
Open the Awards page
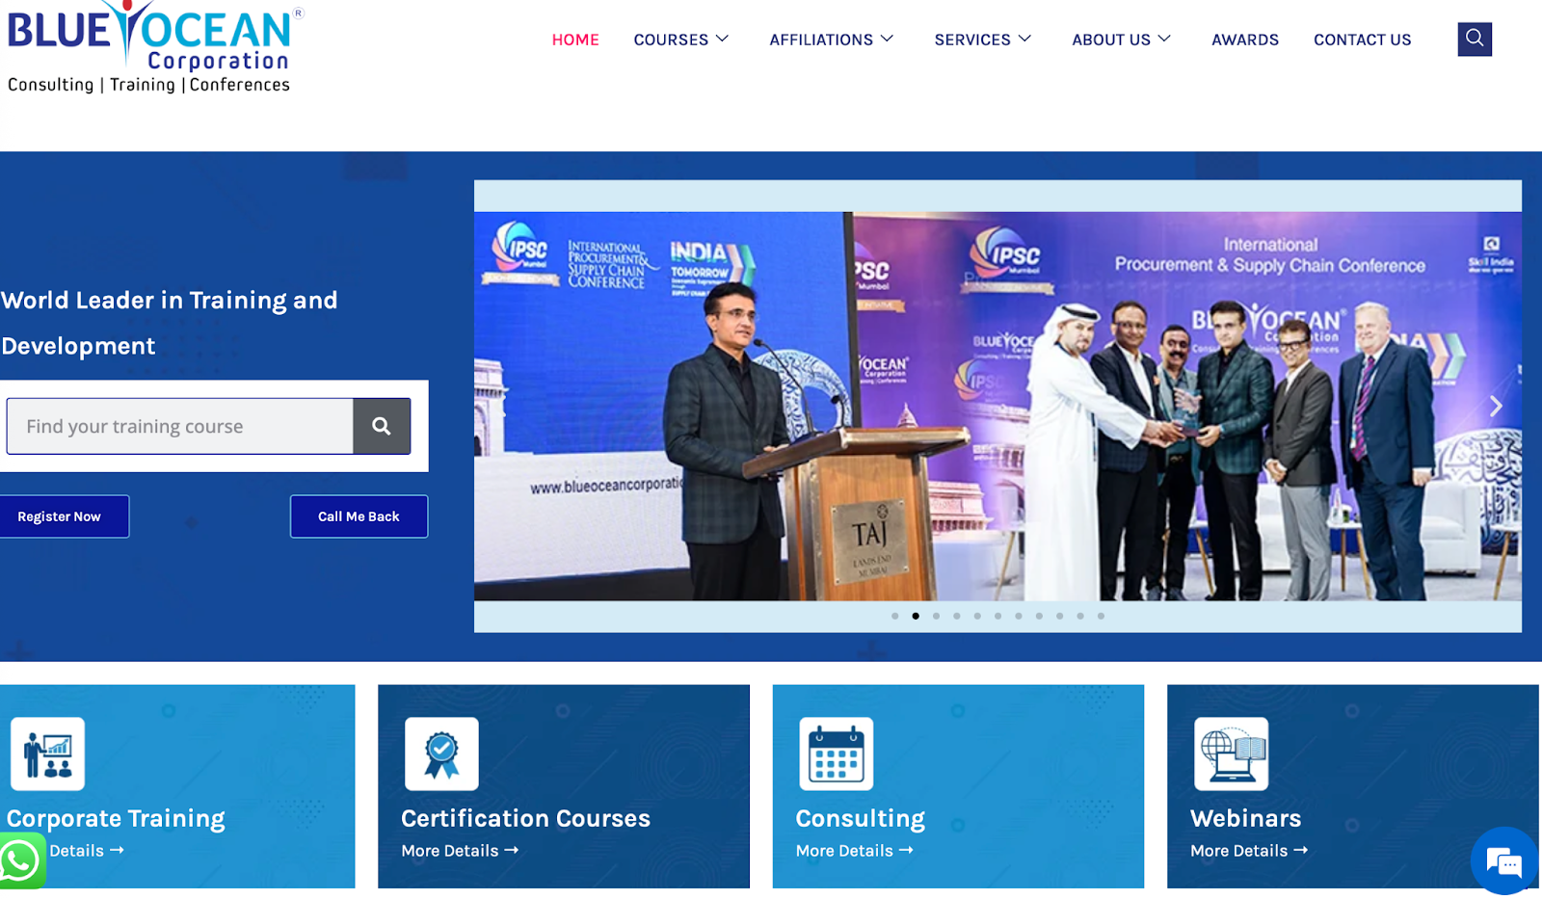point(1245,40)
